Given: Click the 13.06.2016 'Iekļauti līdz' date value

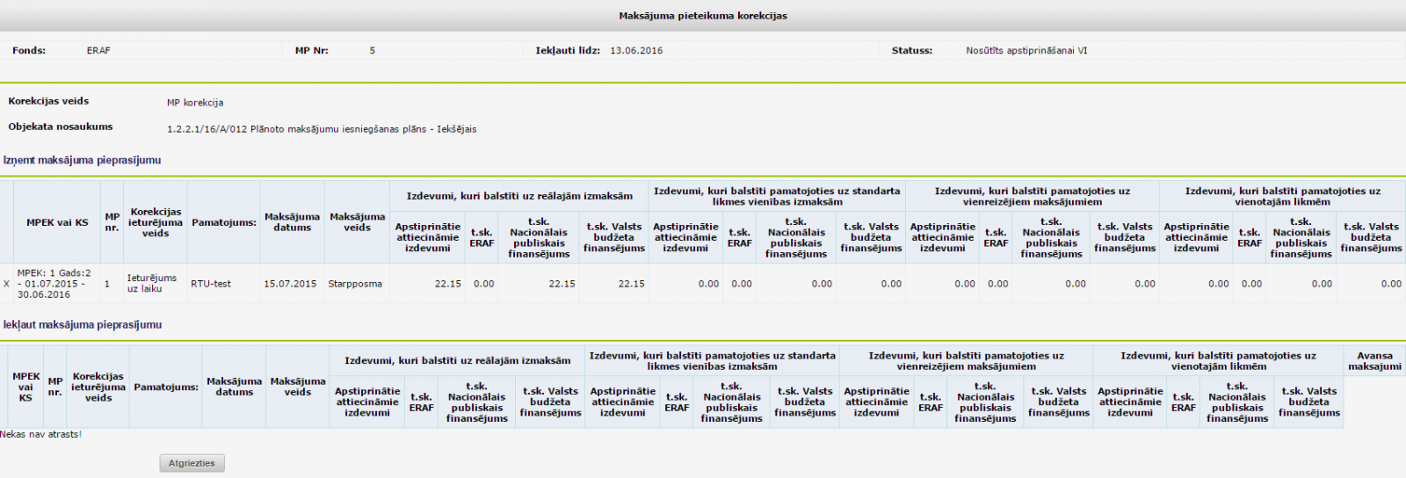Looking at the screenshot, I should (x=636, y=51).
